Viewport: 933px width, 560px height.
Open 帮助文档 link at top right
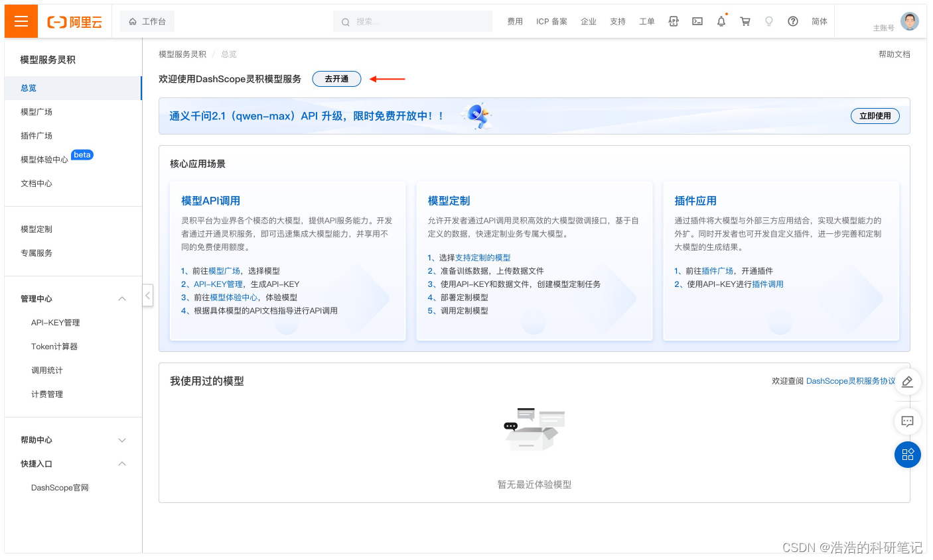(895, 54)
